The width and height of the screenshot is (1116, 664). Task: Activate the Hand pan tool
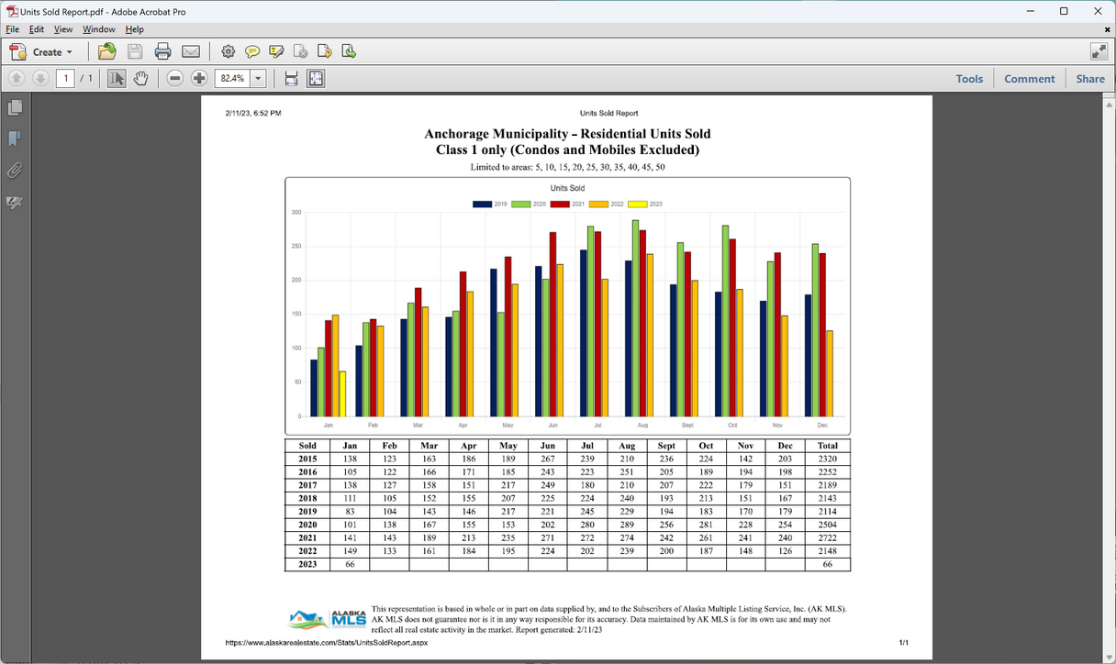[x=140, y=79]
